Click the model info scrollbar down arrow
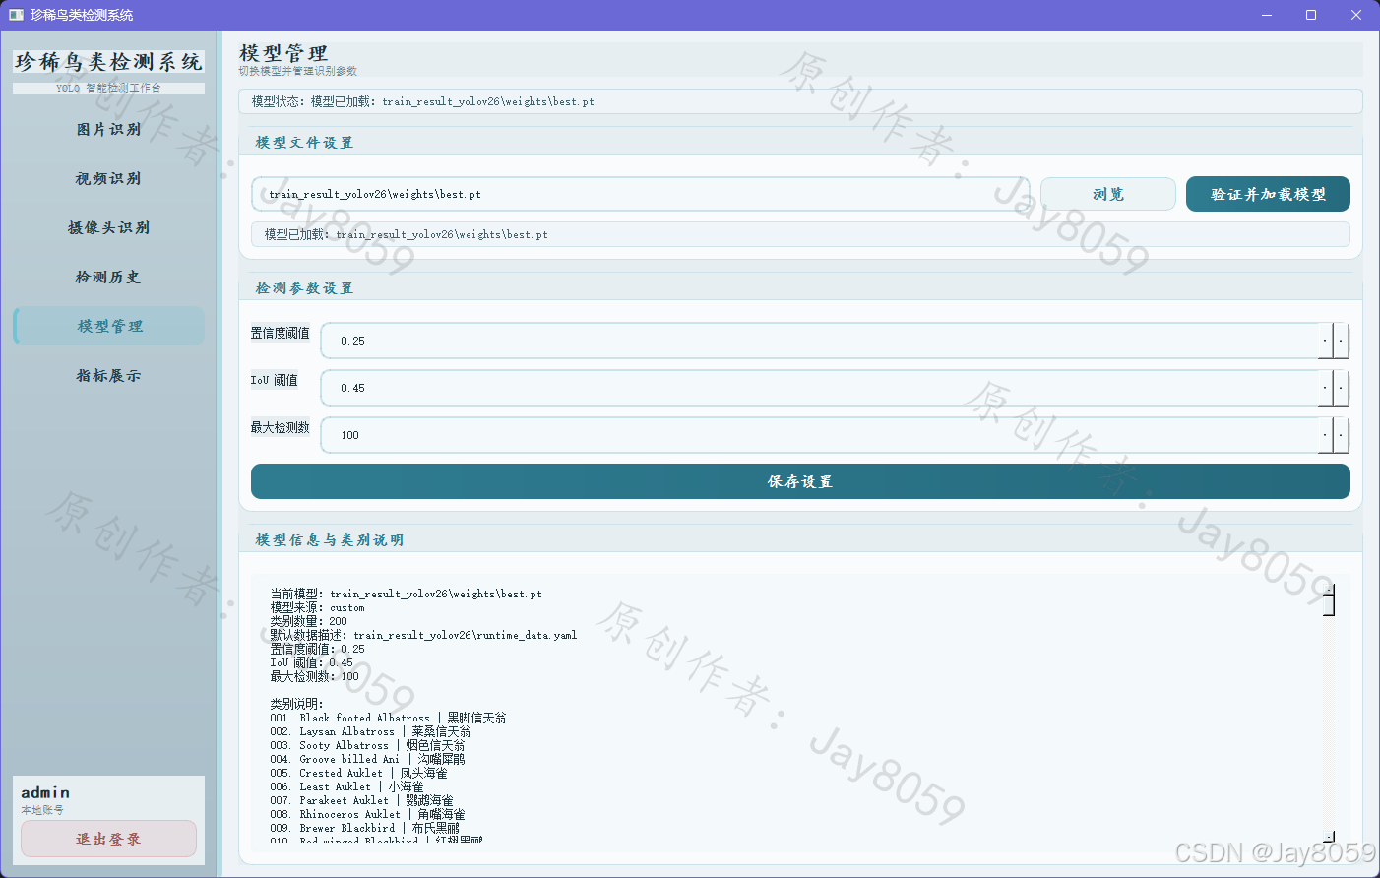Viewport: 1380px width, 878px height. click(x=1329, y=836)
